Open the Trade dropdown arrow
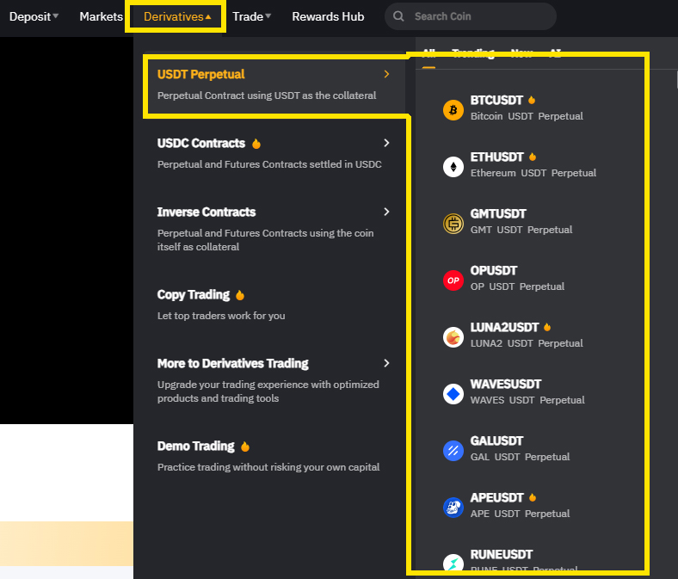 [x=268, y=16]
